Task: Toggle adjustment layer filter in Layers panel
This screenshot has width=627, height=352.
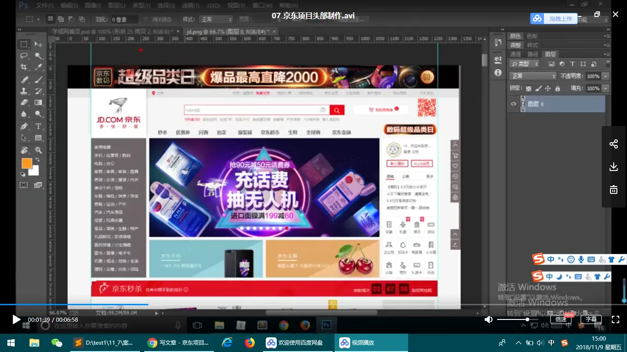Action: click(x=562, y=64)
